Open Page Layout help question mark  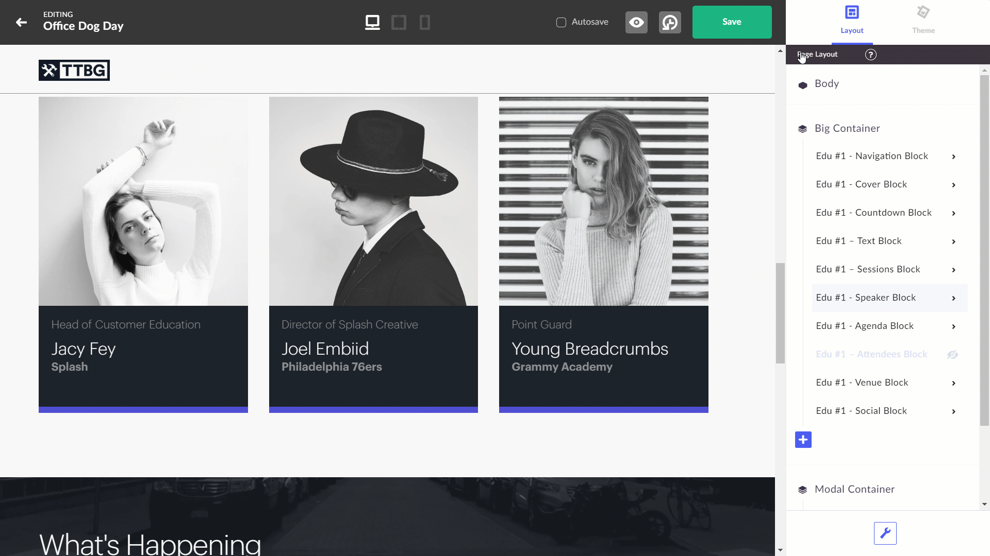tap(870, 55)
